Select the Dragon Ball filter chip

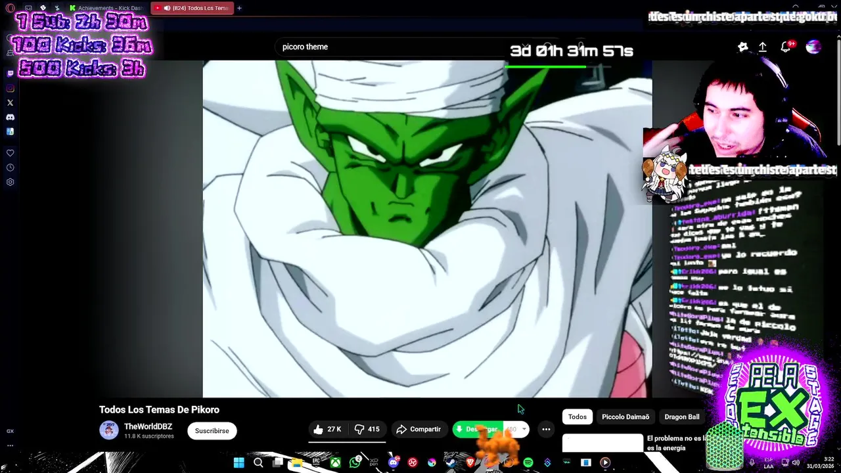682,417
